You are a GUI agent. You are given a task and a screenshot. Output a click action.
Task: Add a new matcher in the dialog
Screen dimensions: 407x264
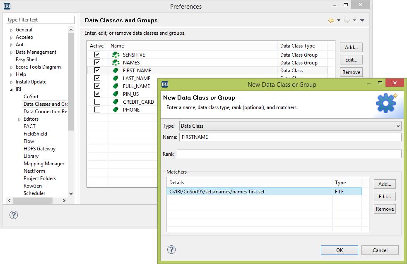pyautogui.click(x=385, y=184)
